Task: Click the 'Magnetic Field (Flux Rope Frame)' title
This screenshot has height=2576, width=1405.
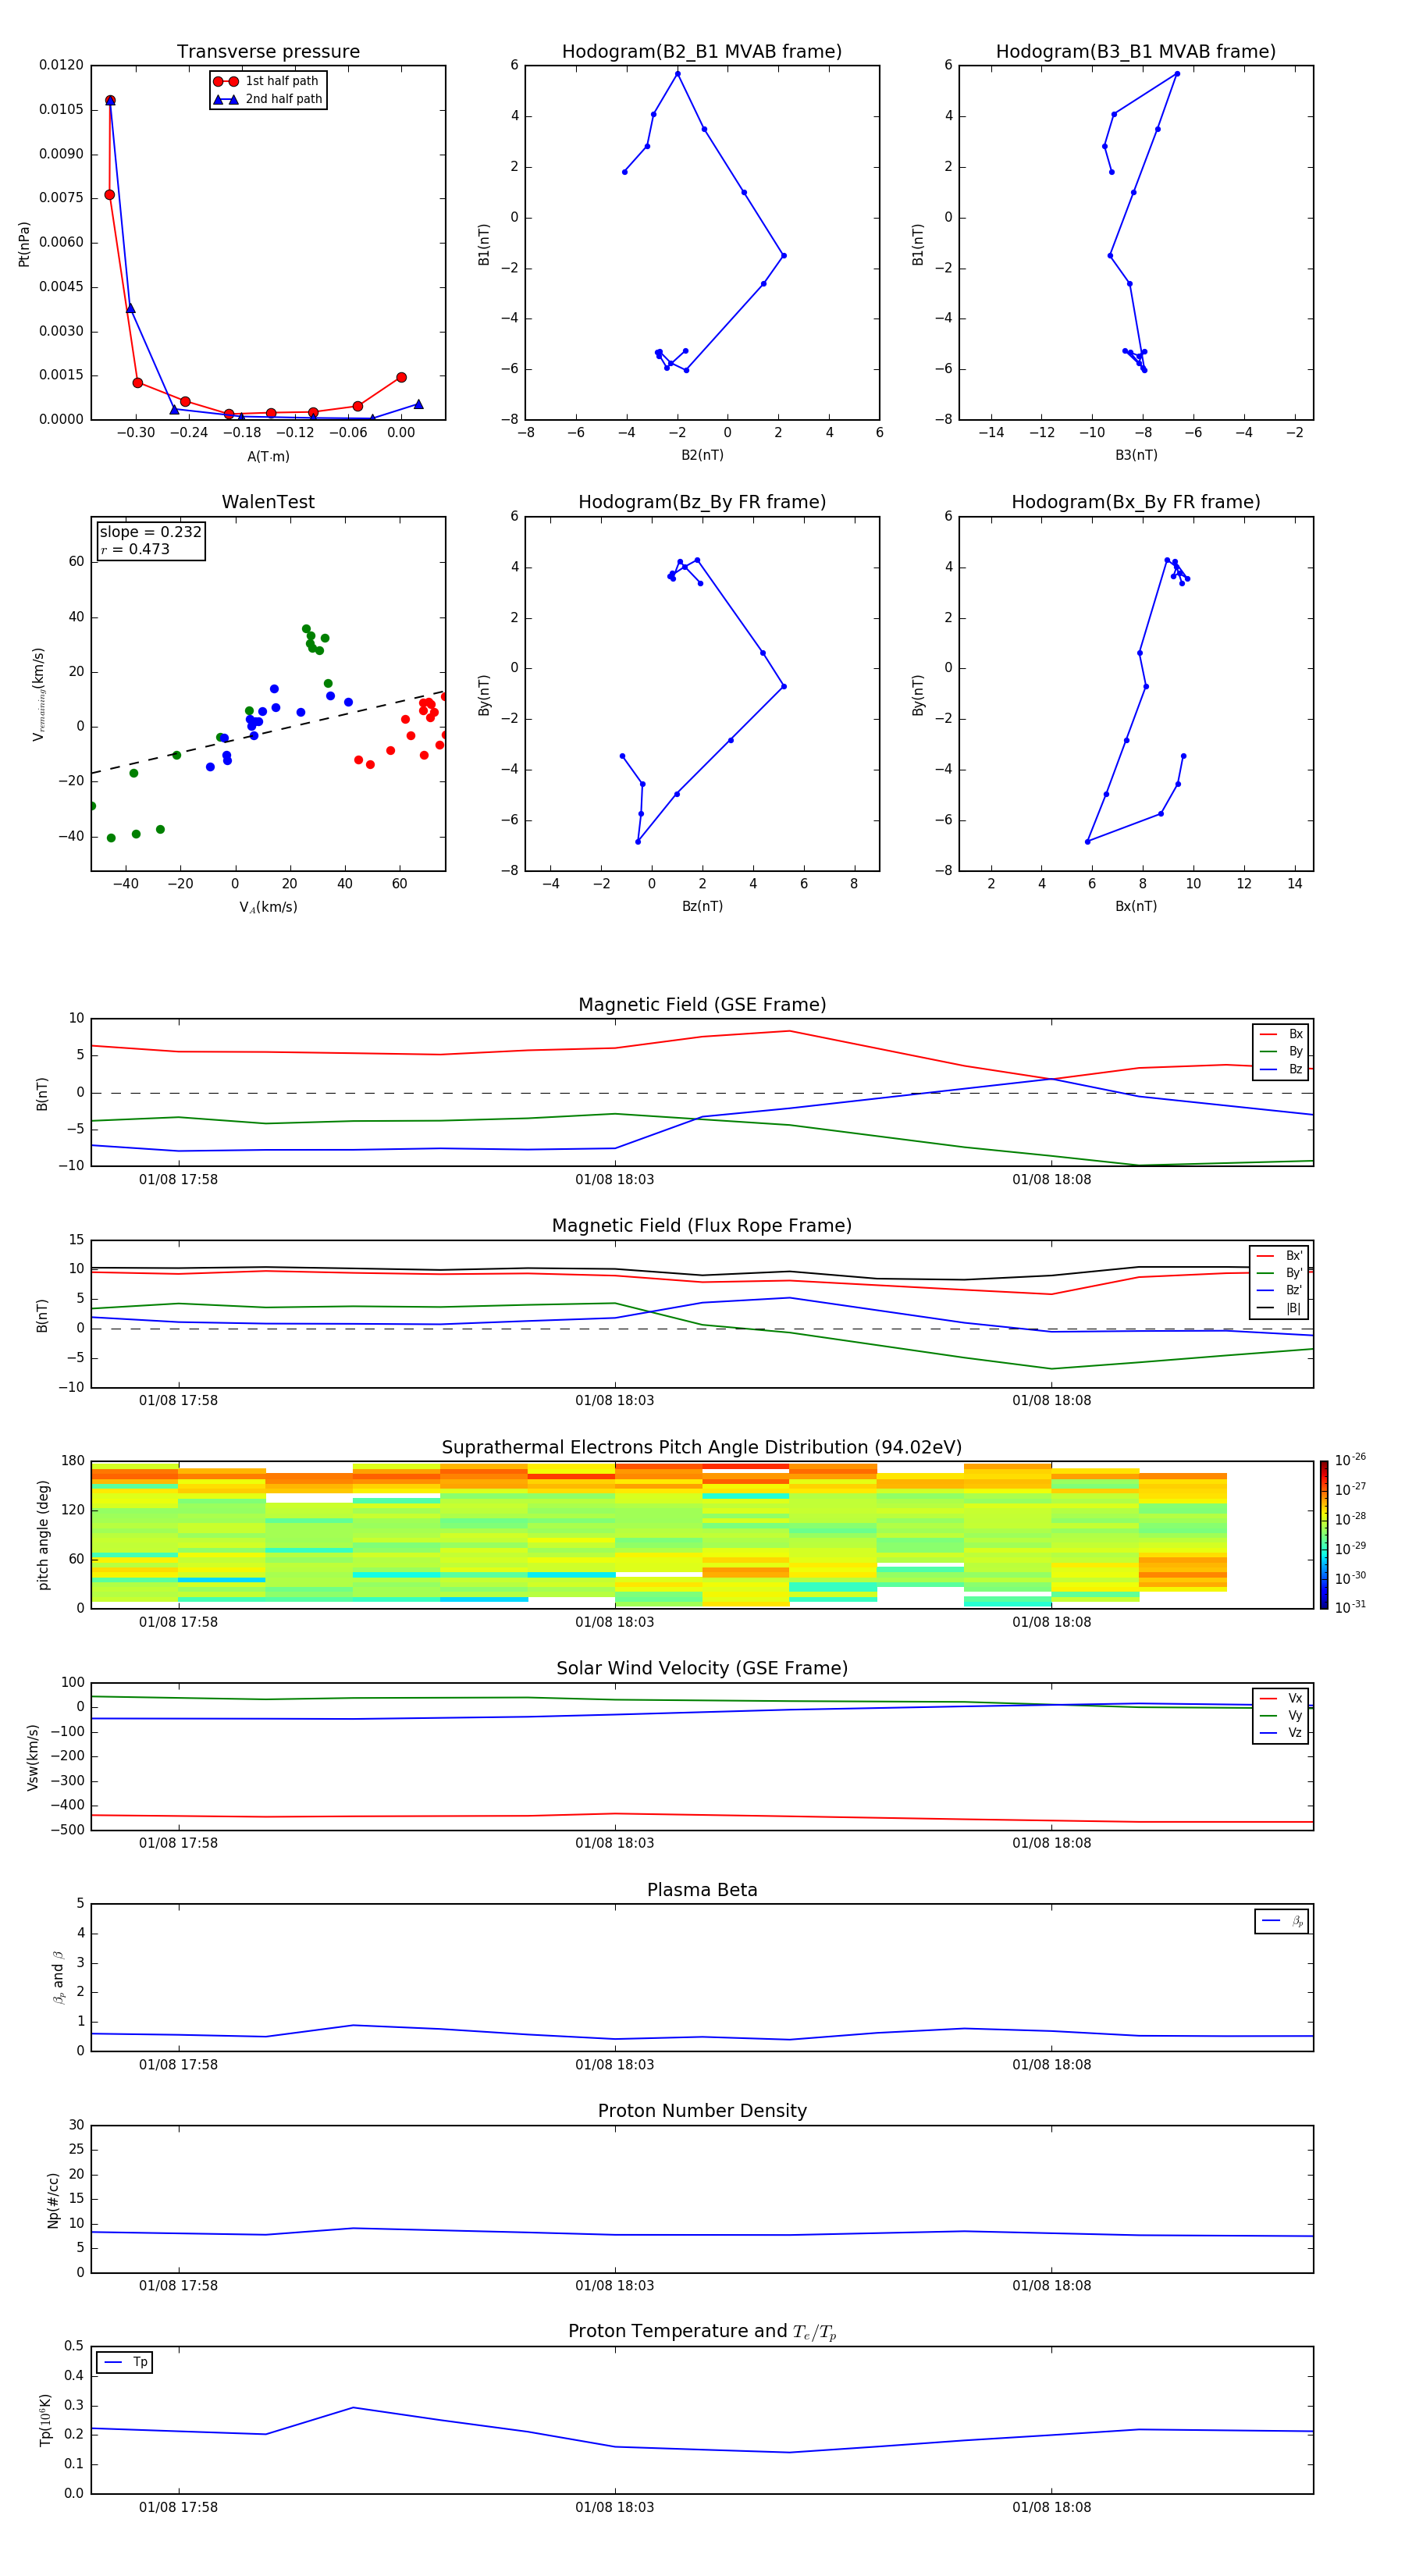Action: click(702, 1226)
